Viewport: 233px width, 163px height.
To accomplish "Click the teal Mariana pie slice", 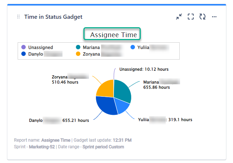I will pos(123,91).
